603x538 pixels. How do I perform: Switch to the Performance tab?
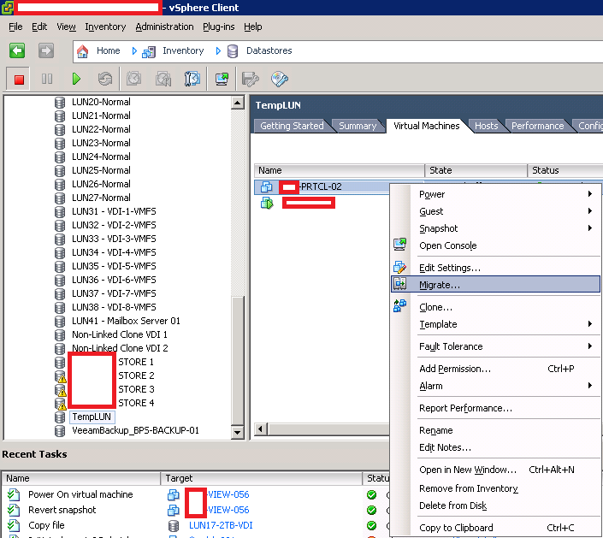click(537, 126)
